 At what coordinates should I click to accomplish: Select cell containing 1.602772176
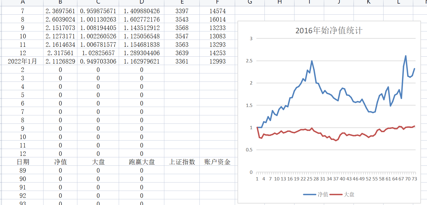point(142,19)
